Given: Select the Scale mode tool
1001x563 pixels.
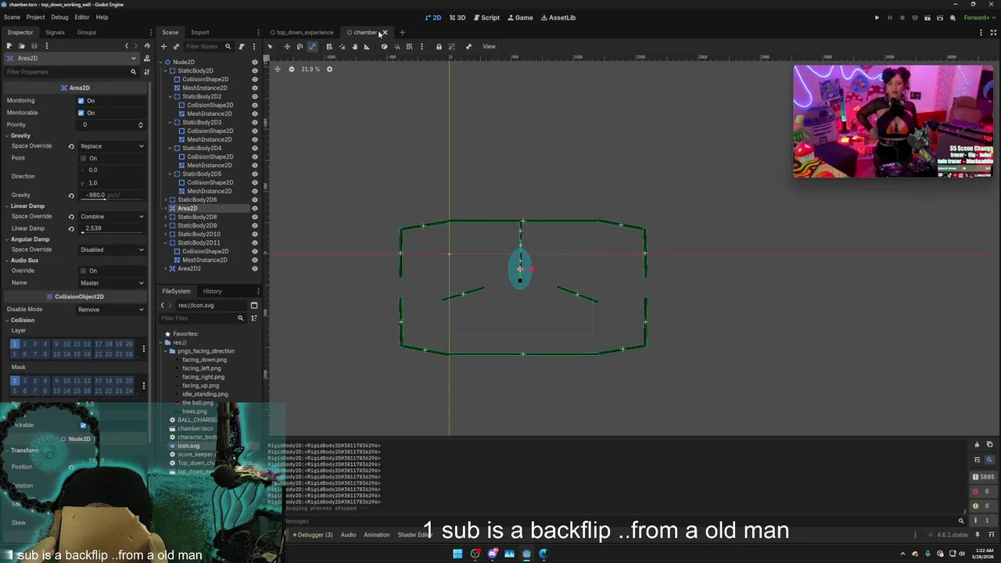Looking at the screenshot, I should click(312, 46).
